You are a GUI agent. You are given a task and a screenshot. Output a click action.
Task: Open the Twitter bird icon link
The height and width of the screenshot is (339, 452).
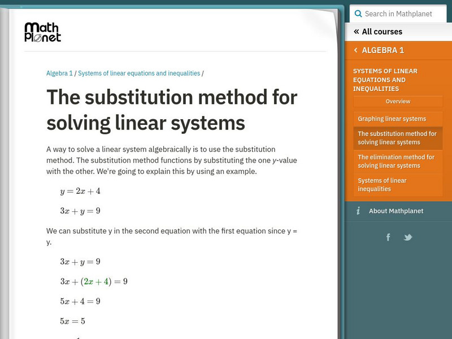pos(407,237)
